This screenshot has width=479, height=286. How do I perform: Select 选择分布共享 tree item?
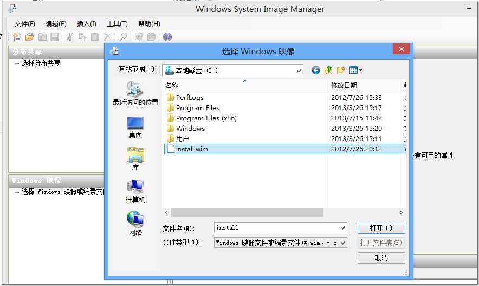pyautogui.click(x=41, y=63)
